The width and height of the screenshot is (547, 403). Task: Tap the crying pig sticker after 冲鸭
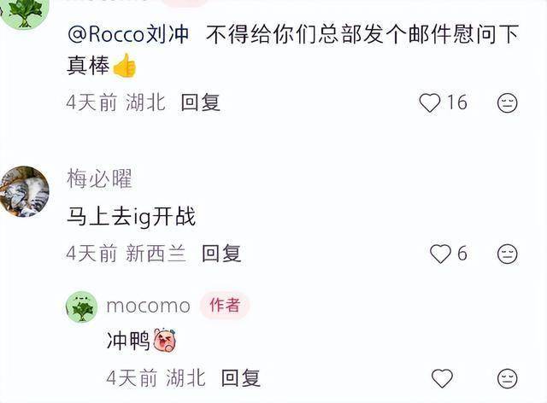(165, 341)
